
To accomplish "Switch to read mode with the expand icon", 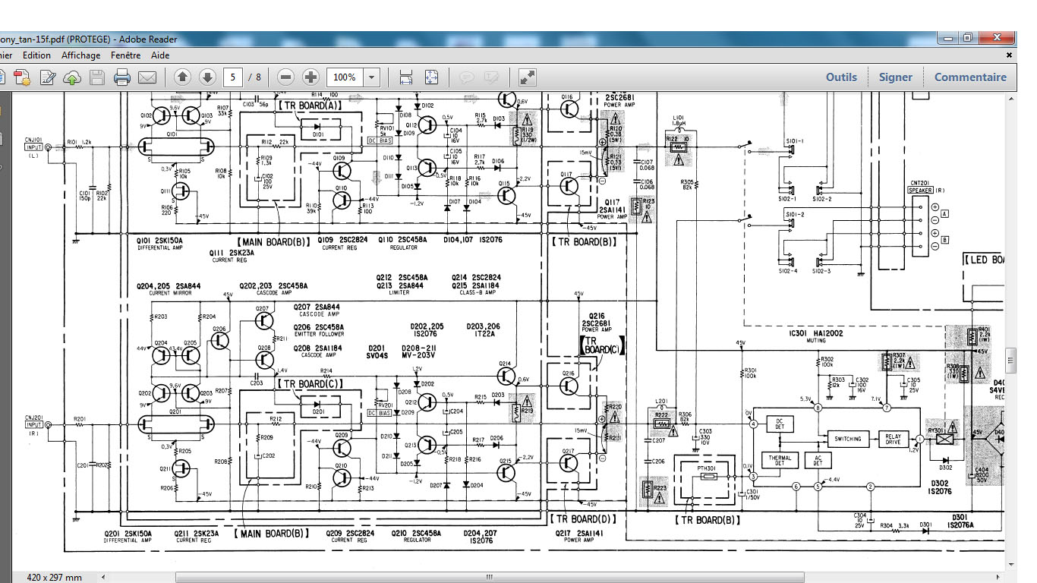I will (528, 77).
